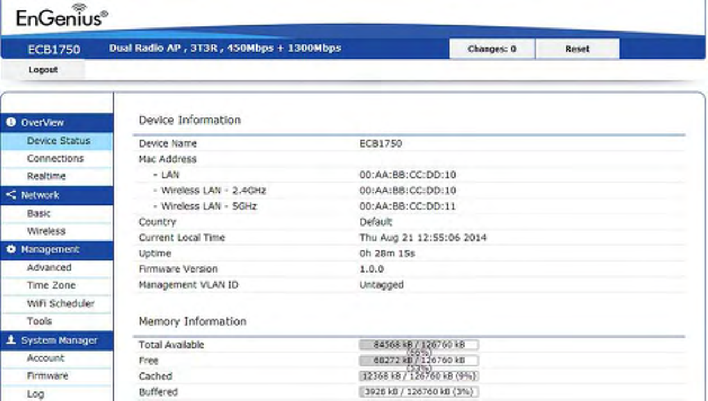Click the Network section share icon
This screenshot has height=401, width=708.
(10, 195)
